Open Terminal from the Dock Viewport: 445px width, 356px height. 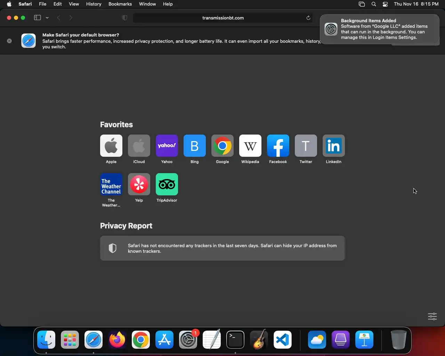[235, 340]
